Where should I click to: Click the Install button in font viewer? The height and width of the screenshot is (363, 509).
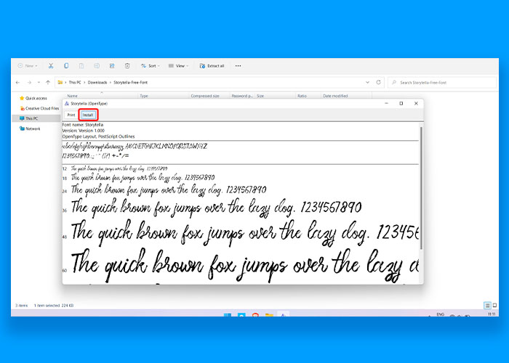click(x=88, y=115)
